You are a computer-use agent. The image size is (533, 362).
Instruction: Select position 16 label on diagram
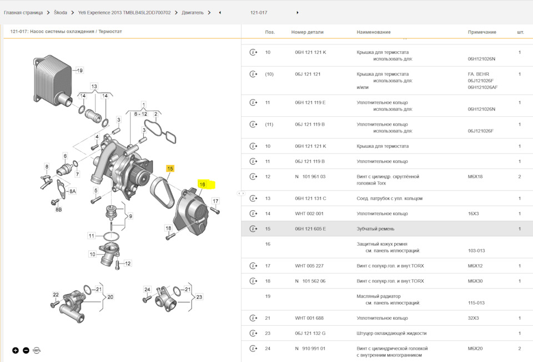202,184
